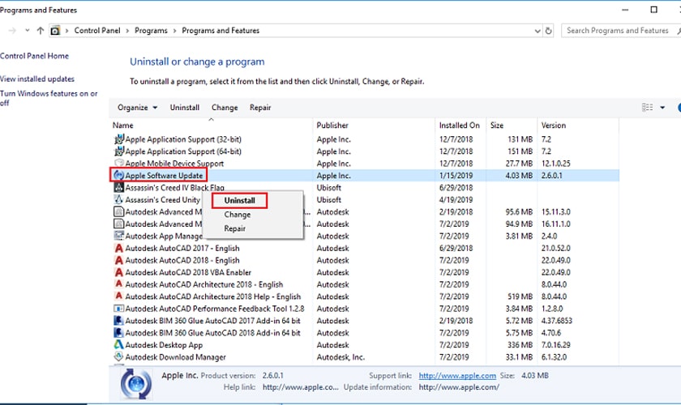
Task: Click the AutoCAD Architecture 2018 Help icon
Action: (x=118, y=296)
